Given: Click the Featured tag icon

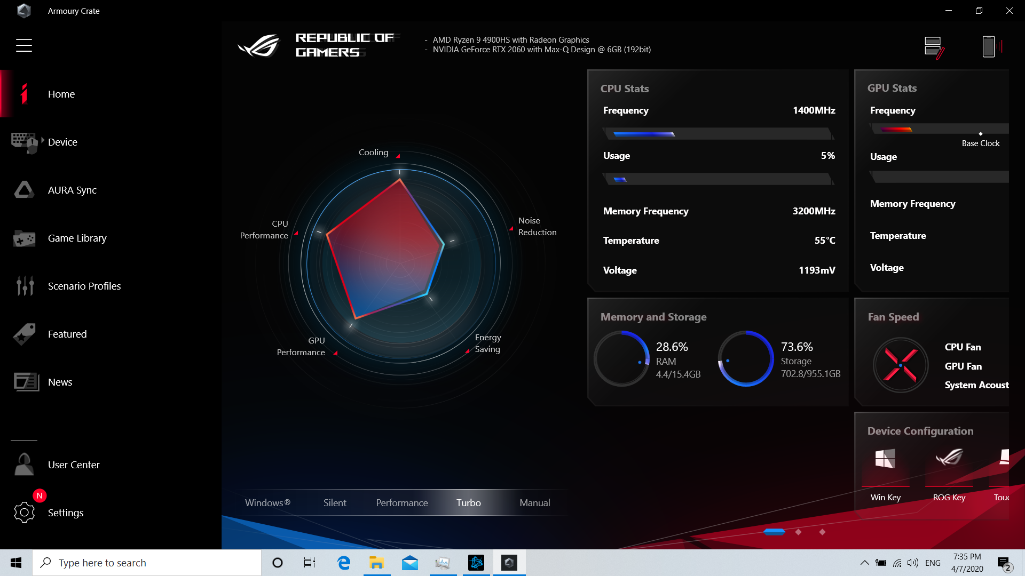Looking at the screenshot, I should click(24, 334).
